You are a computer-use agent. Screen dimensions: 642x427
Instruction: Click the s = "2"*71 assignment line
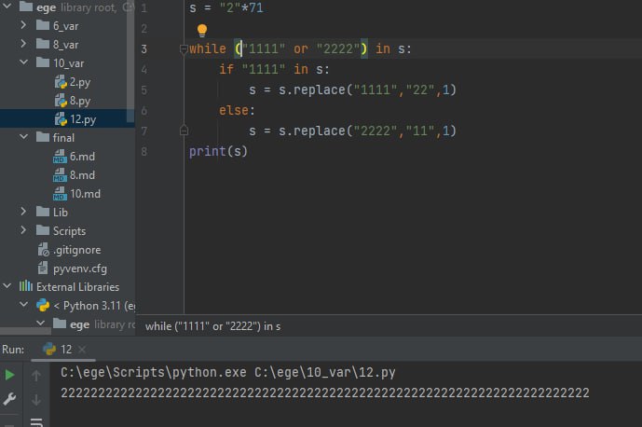point(226,7)
